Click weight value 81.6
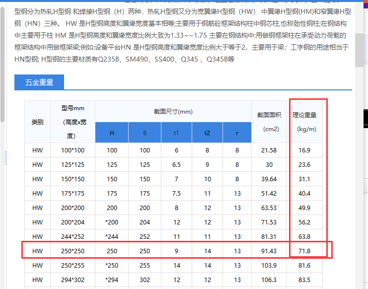Image resolution: width=368 pixels, height=289 pixels. tap(304, 265)
